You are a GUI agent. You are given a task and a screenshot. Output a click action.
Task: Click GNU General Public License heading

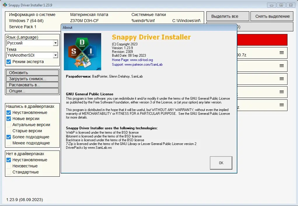90,94
